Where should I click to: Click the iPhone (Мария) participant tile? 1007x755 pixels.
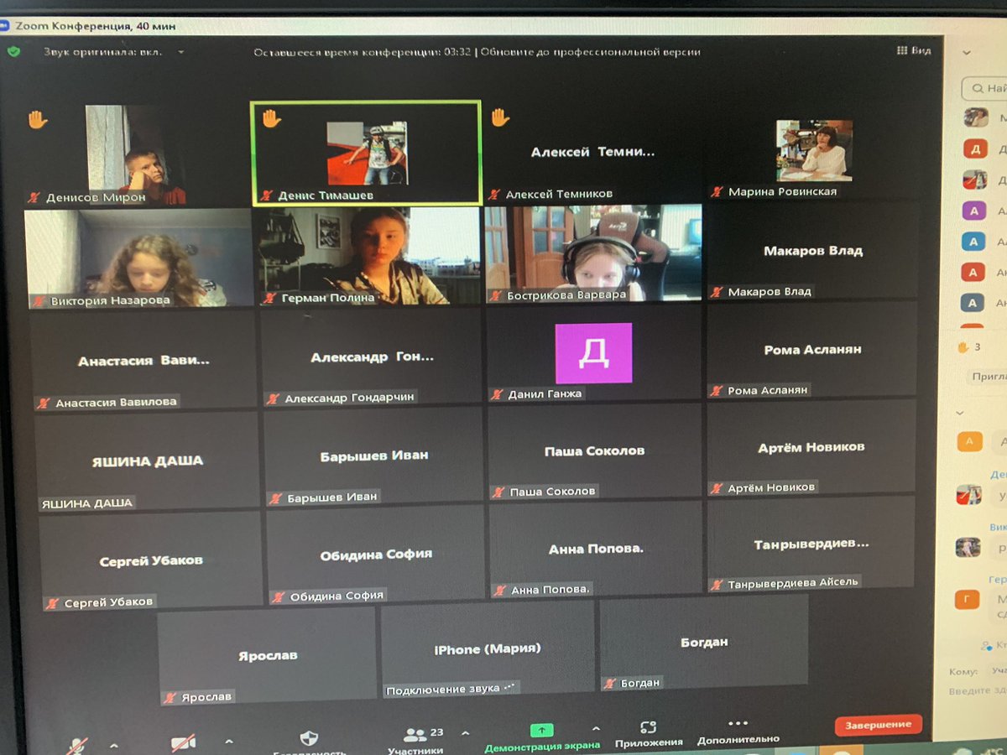pos(488,648)
